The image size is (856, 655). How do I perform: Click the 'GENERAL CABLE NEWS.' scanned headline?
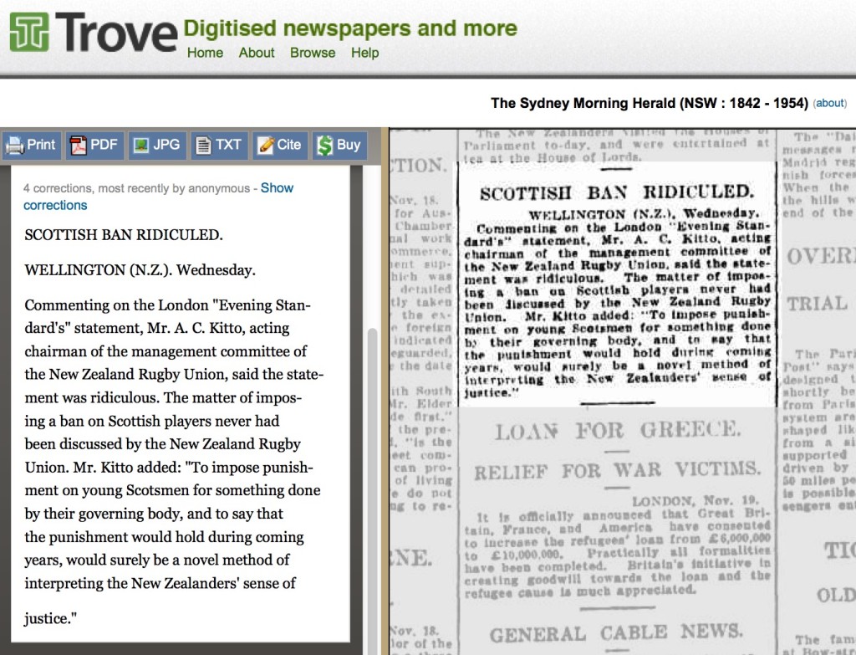pyautogui.click(x=616, y=633)
